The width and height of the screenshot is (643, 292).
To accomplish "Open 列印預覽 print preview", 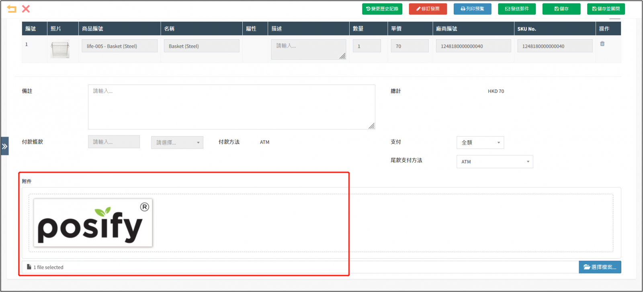I will 473,9.
